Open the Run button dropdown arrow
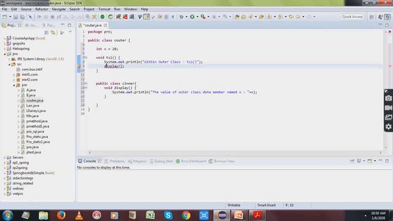The image size is (393, 221). click(x=197, y=17)
